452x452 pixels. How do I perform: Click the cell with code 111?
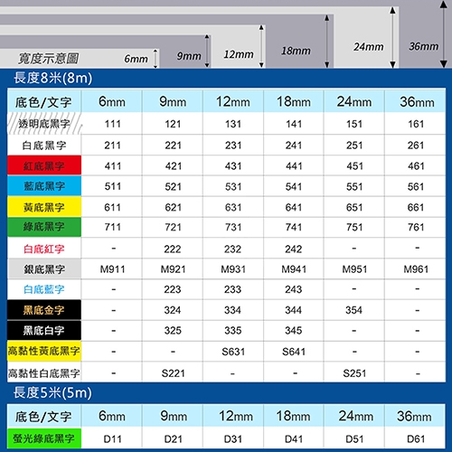pyautogui.click(x=113, y=124)
